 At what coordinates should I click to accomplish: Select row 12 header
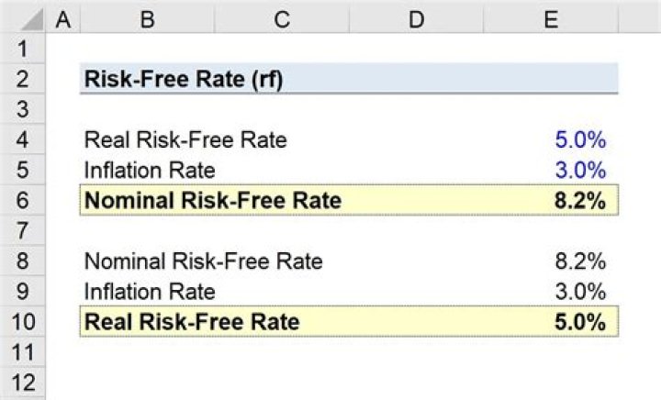tap(22, 382)
